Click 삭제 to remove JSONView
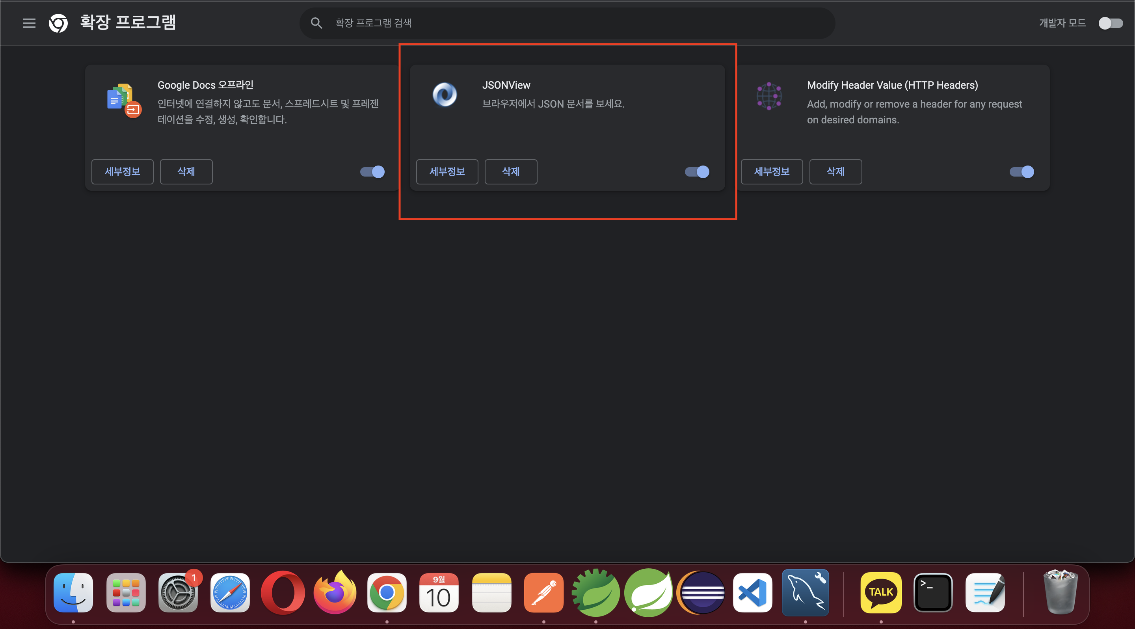Image resolution: width=1135 pixels, height=629 pixels. [x=511, y=172]
